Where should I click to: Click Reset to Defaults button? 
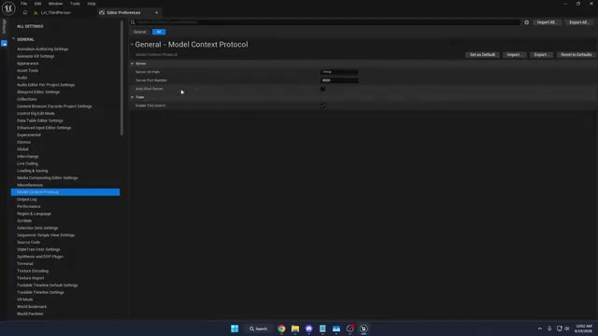[576, 55]
